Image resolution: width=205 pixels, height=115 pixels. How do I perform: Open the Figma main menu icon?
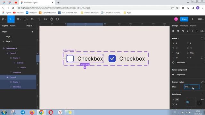tap(3, 19)
